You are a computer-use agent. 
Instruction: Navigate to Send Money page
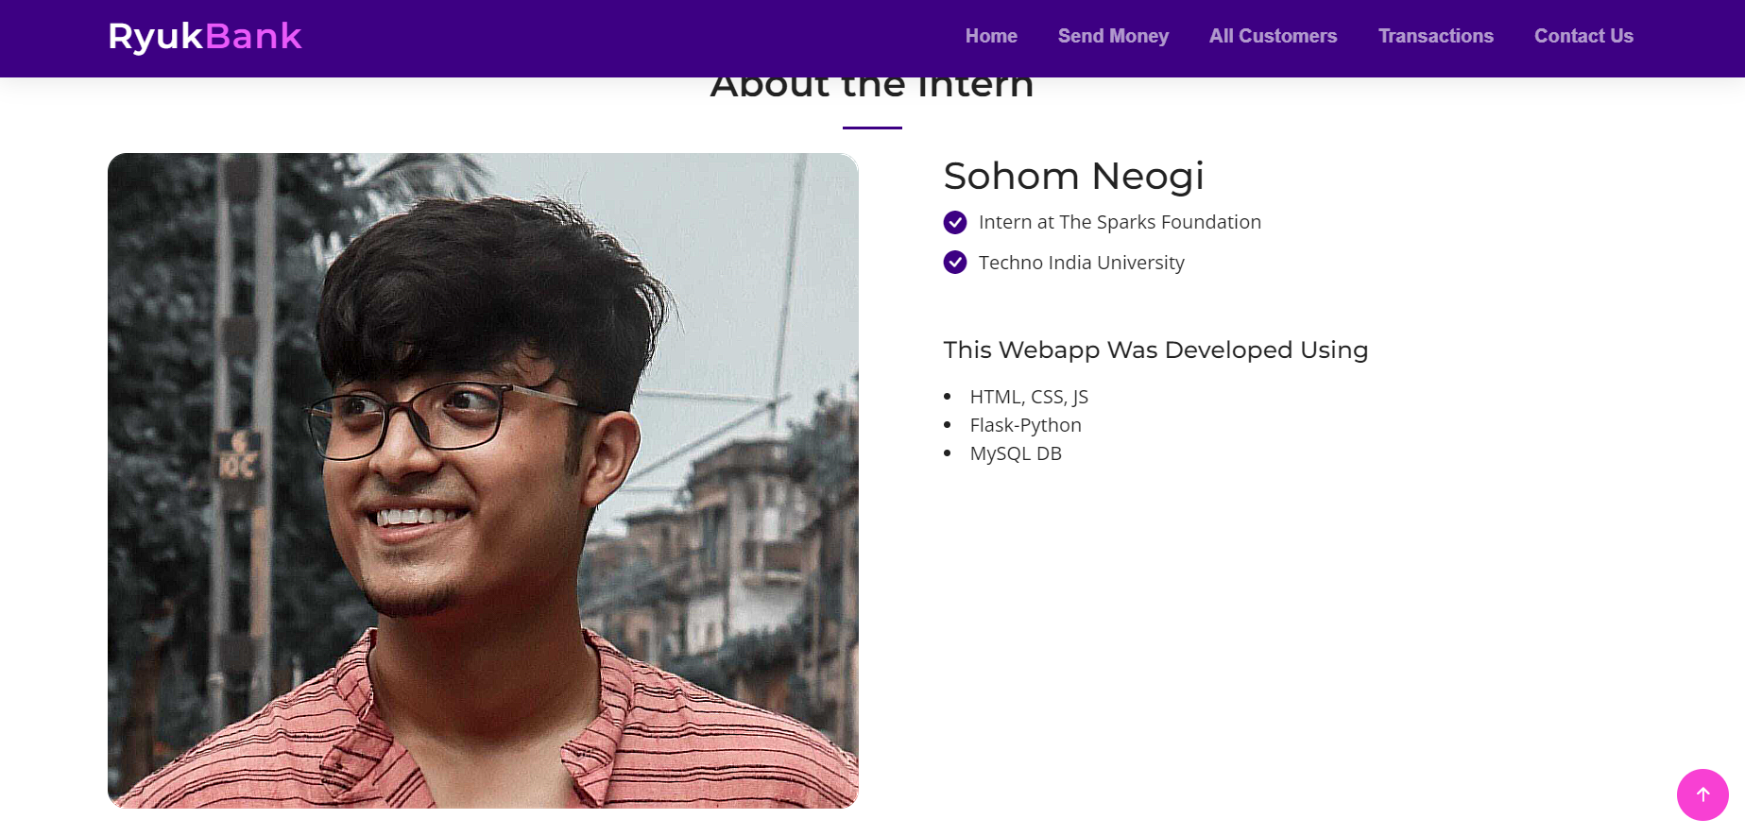pyautogui.click(x=1113, y=36)
